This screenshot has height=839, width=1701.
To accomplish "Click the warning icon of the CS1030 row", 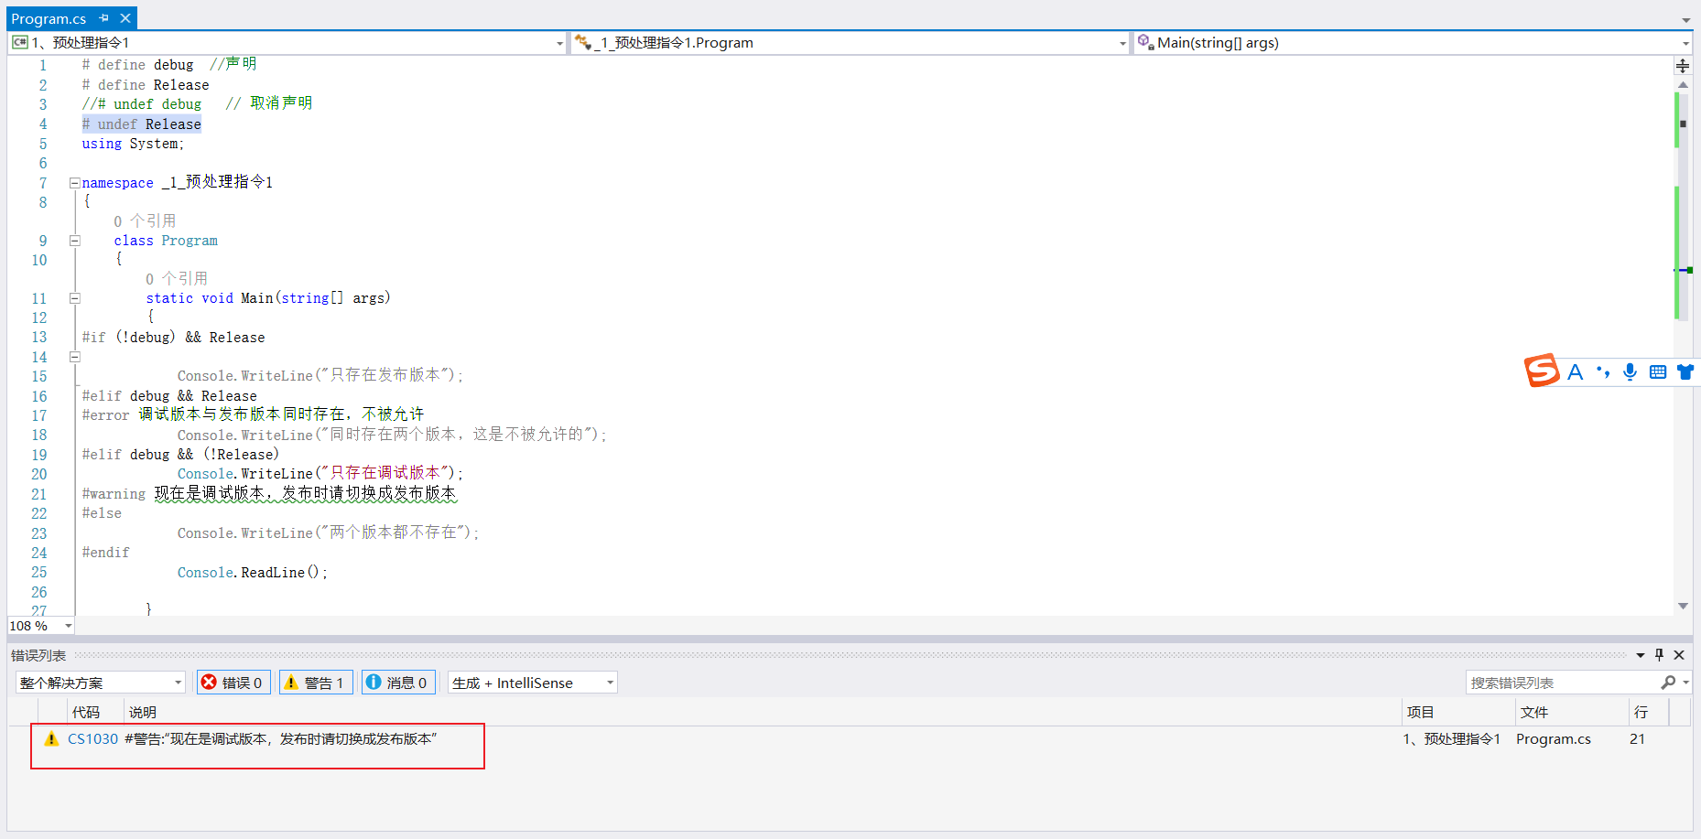I will (51, 738).
